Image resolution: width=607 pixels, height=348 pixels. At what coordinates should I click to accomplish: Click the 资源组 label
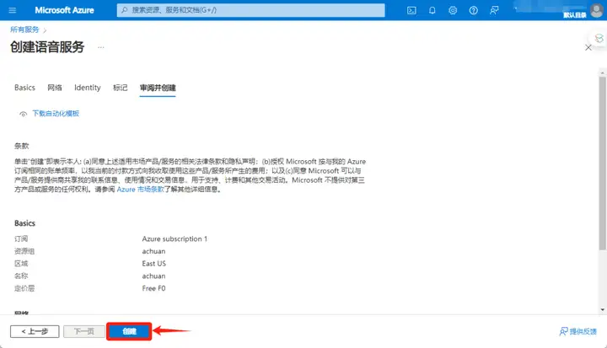click(24, 251)
